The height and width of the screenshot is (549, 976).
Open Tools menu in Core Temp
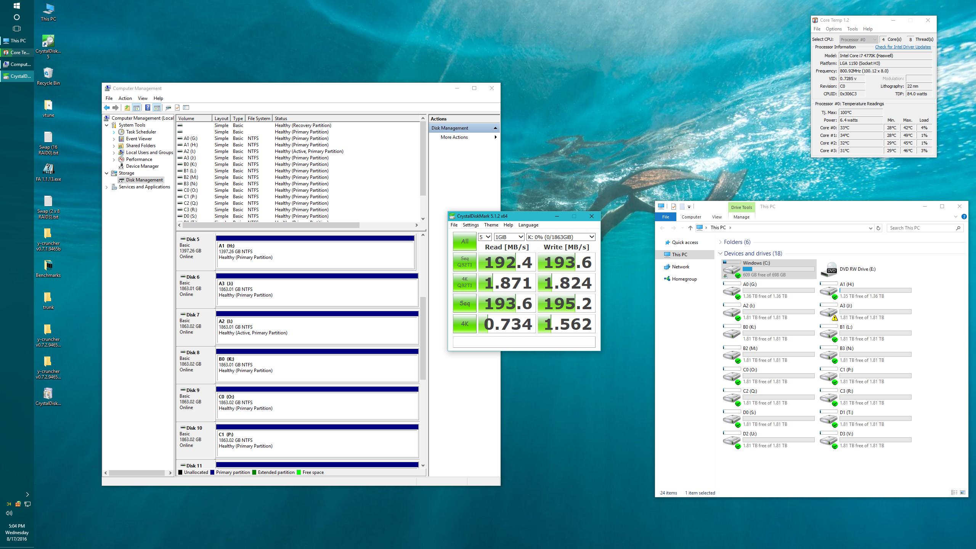(852, 29)
